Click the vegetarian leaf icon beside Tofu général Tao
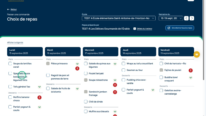 [39, 87]
